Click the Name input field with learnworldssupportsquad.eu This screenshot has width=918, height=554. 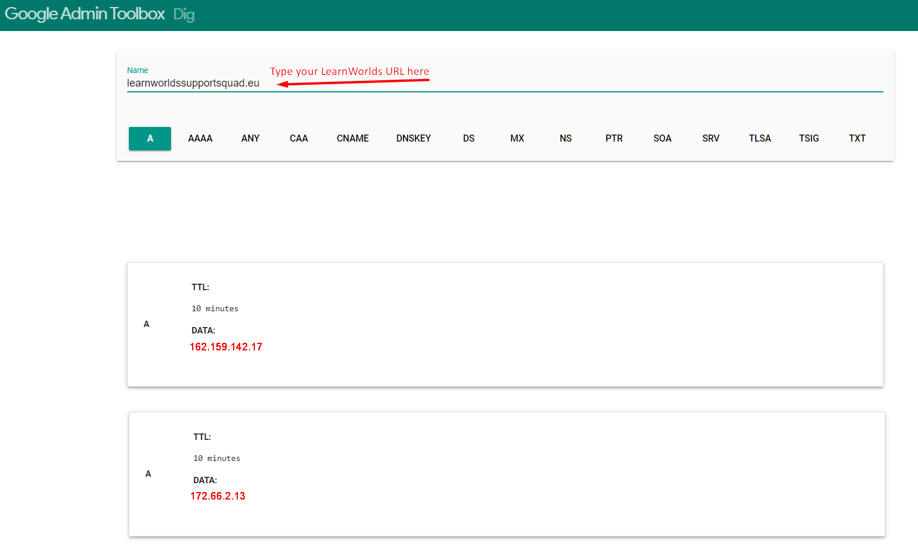pyautogui.click(x=505, y=83)
